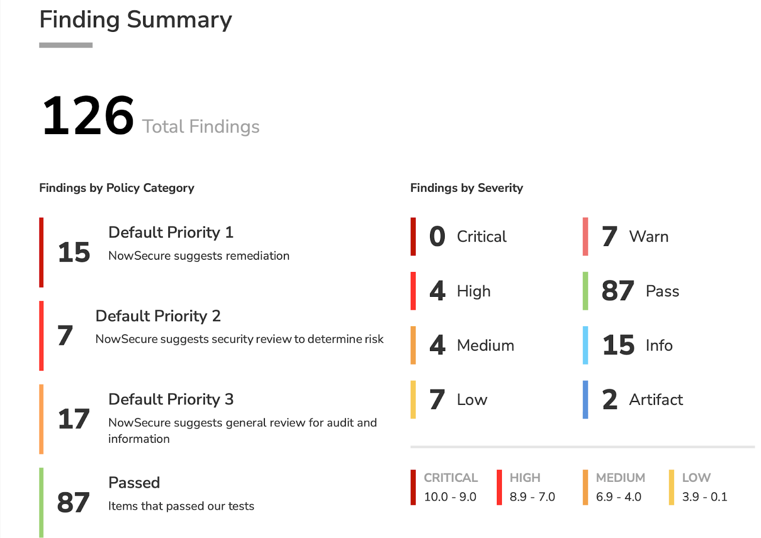Click the green bar beside Pass severity

point(585,291)
